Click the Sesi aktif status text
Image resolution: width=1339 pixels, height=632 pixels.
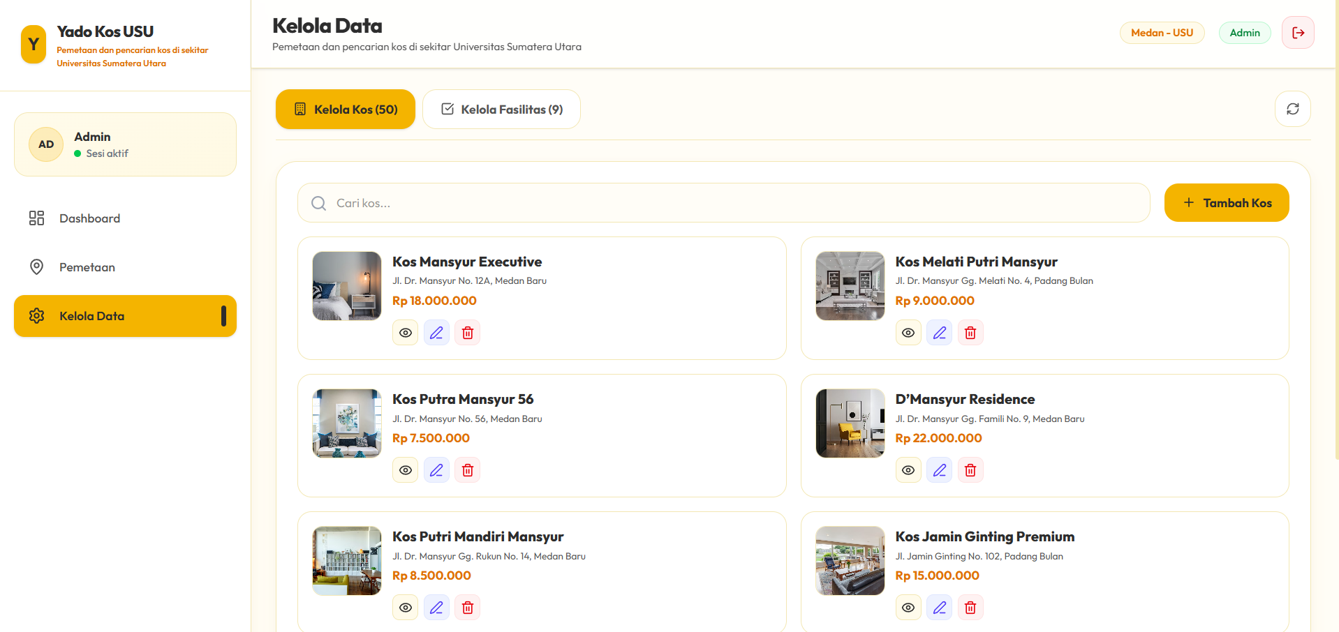click(107, 153)
